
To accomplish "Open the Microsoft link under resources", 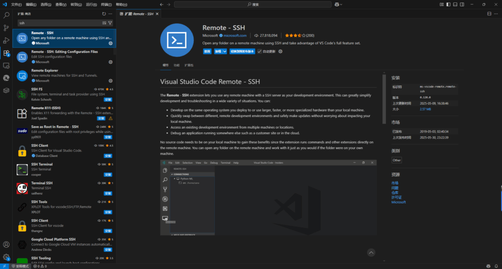I will tap(398, 202).
